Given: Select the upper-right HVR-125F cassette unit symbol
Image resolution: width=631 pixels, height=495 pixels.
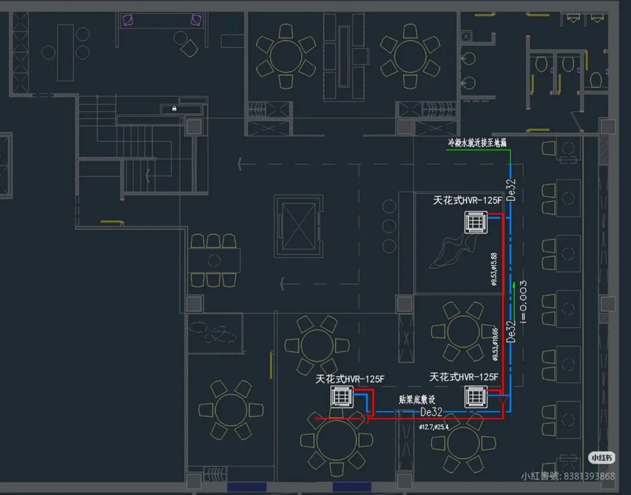Looking at the screenshot, I should [x=476, y=222].
